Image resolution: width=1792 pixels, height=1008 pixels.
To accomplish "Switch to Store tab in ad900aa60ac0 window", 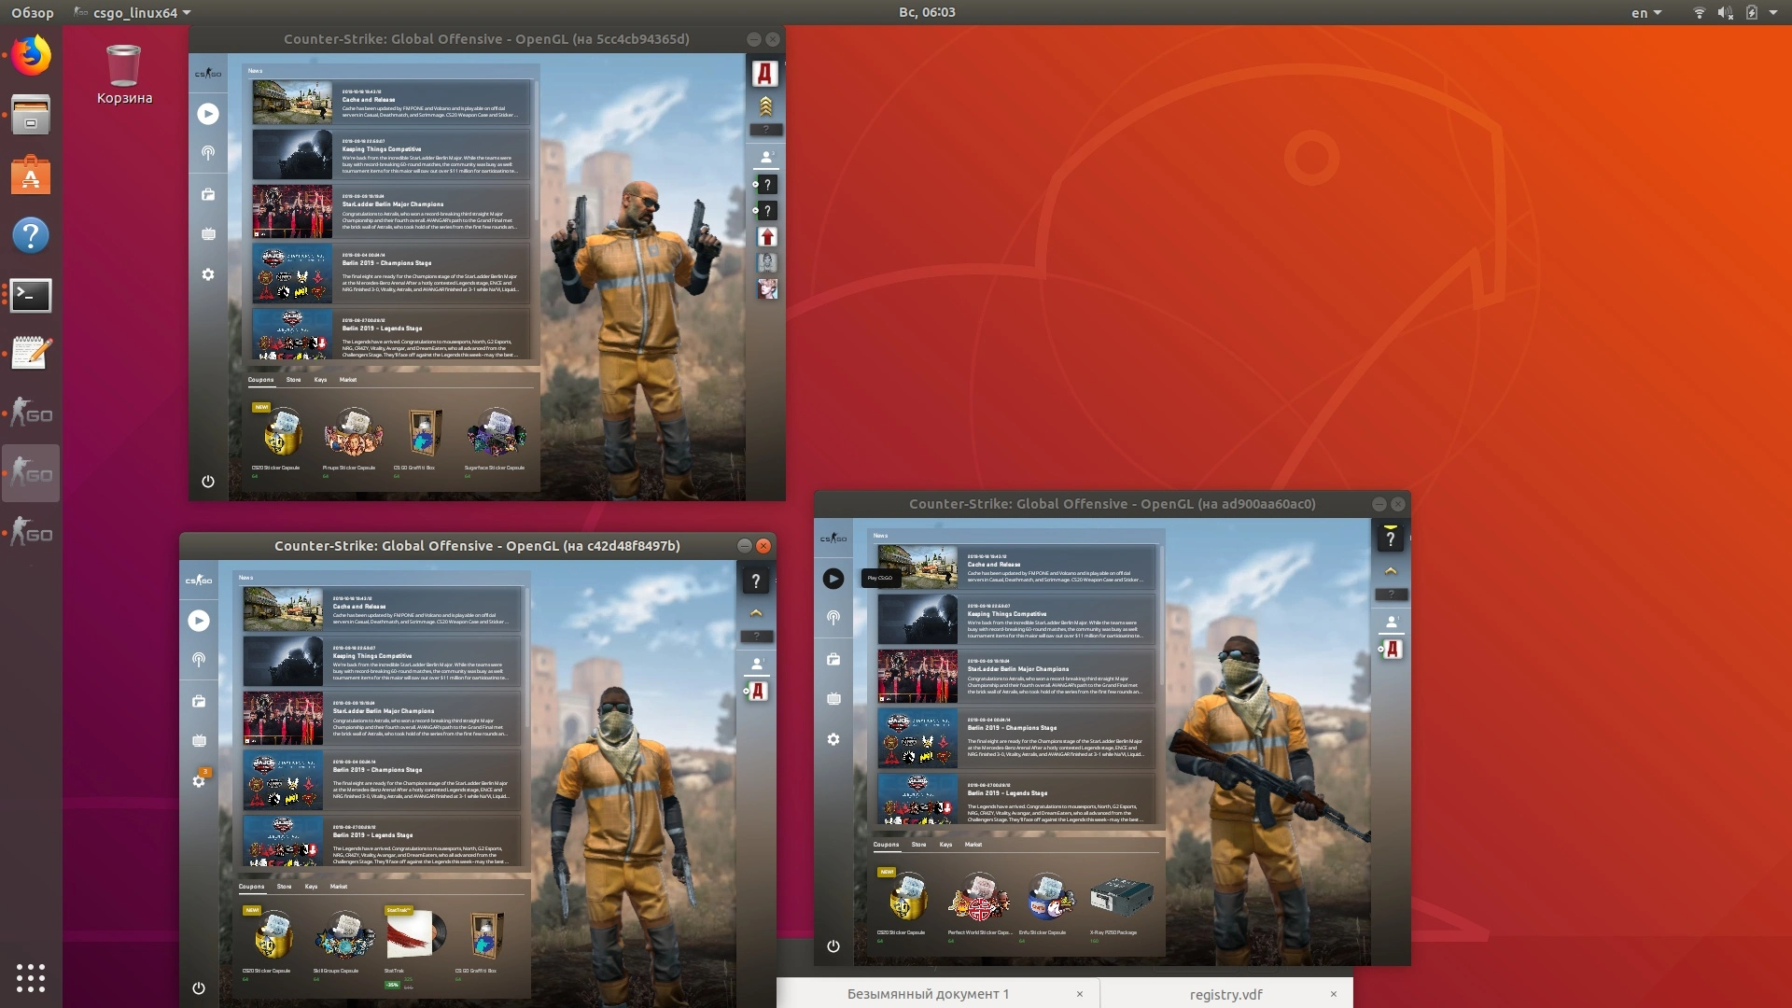I will 918,845.
